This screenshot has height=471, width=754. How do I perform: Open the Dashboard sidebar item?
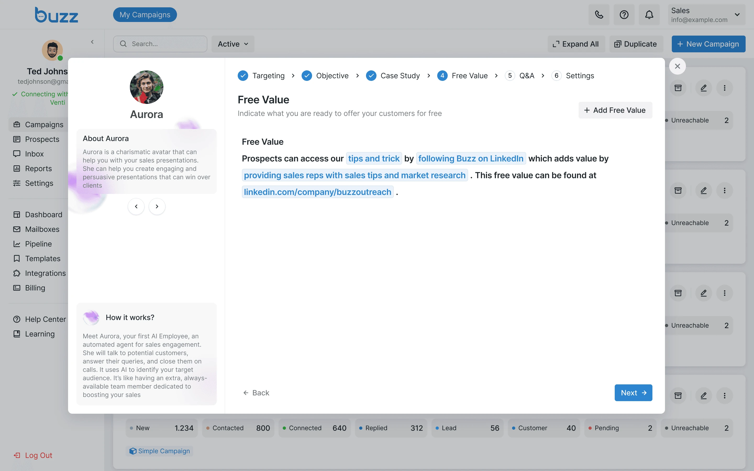[38, 215]
